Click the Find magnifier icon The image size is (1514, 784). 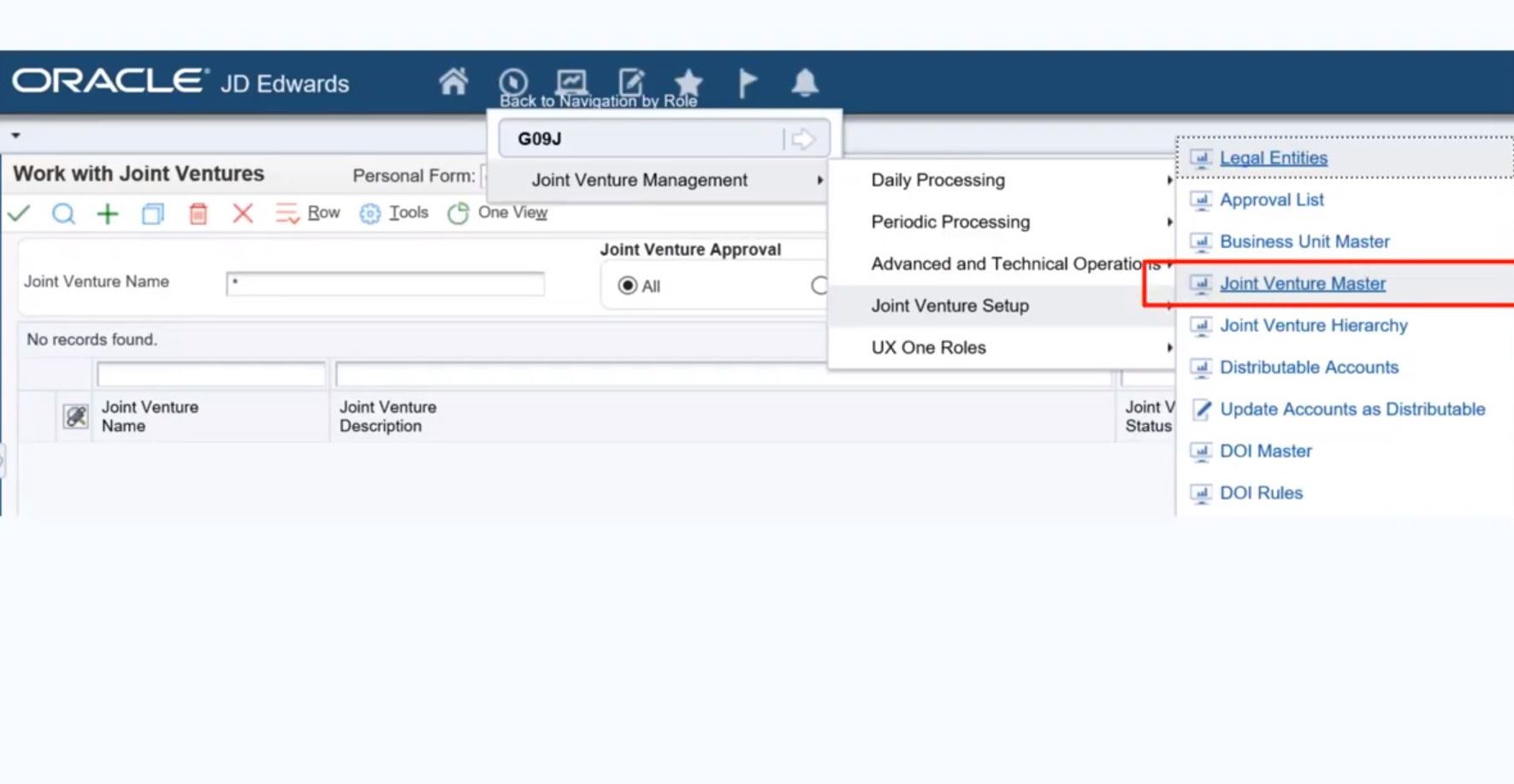click(x=63, y=213)
